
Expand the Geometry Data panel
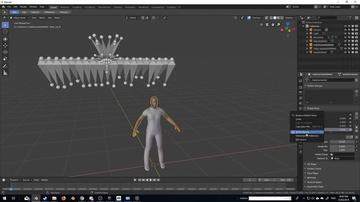[315, 186]
